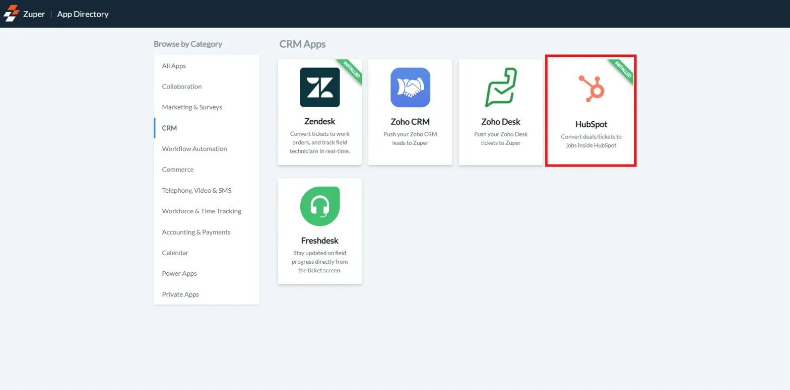This screenshot has height=390, width=790.
Task: Open the Freshdesk headset icon
Action: pyautogui.click(x=319, y=206)
